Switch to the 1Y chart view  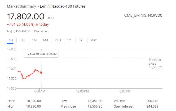(x=69, y=40)
